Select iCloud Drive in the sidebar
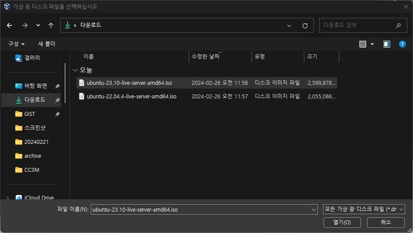 pyautogui.click(x=34, y=198)
